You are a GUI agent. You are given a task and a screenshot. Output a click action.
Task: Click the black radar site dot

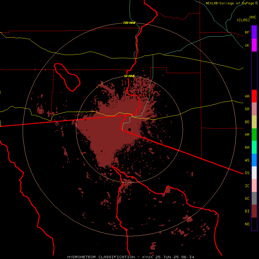129,129
